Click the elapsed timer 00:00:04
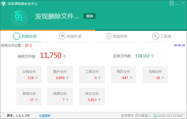The height and width of the screenshot is (119, 187). [x=179, y=45]
